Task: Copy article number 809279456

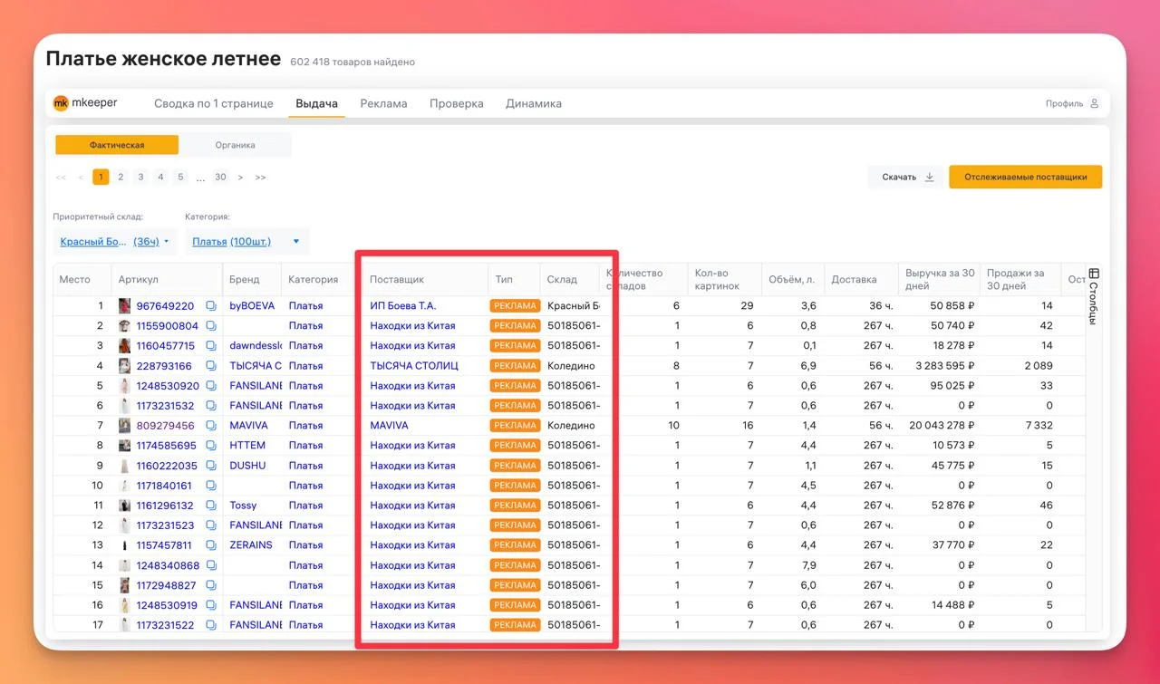Action: 210,426
